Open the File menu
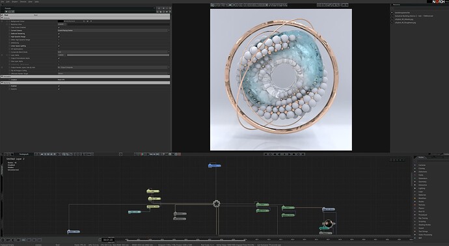Image resolution: width=449 pixels, height=246 pixels. point(3,1)
